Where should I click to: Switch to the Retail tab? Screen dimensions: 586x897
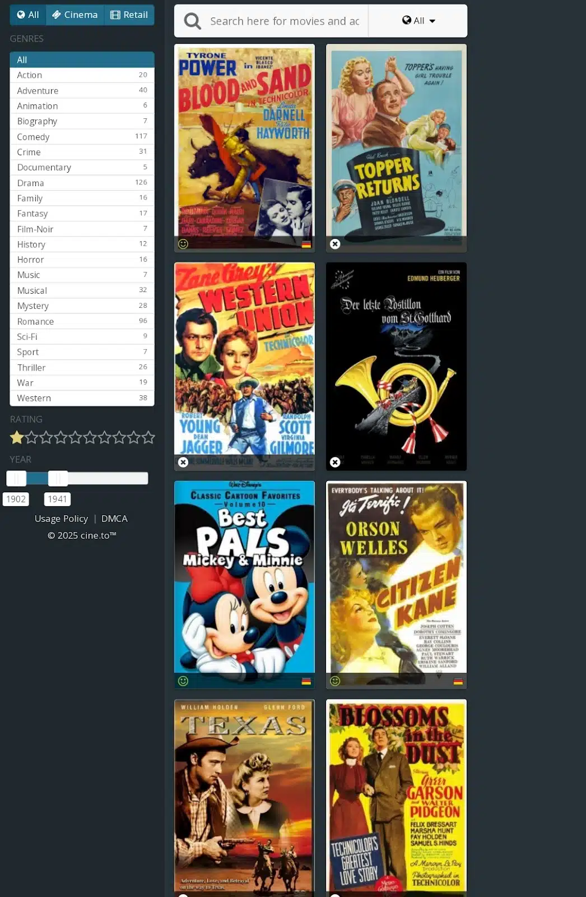coord(129,15)
